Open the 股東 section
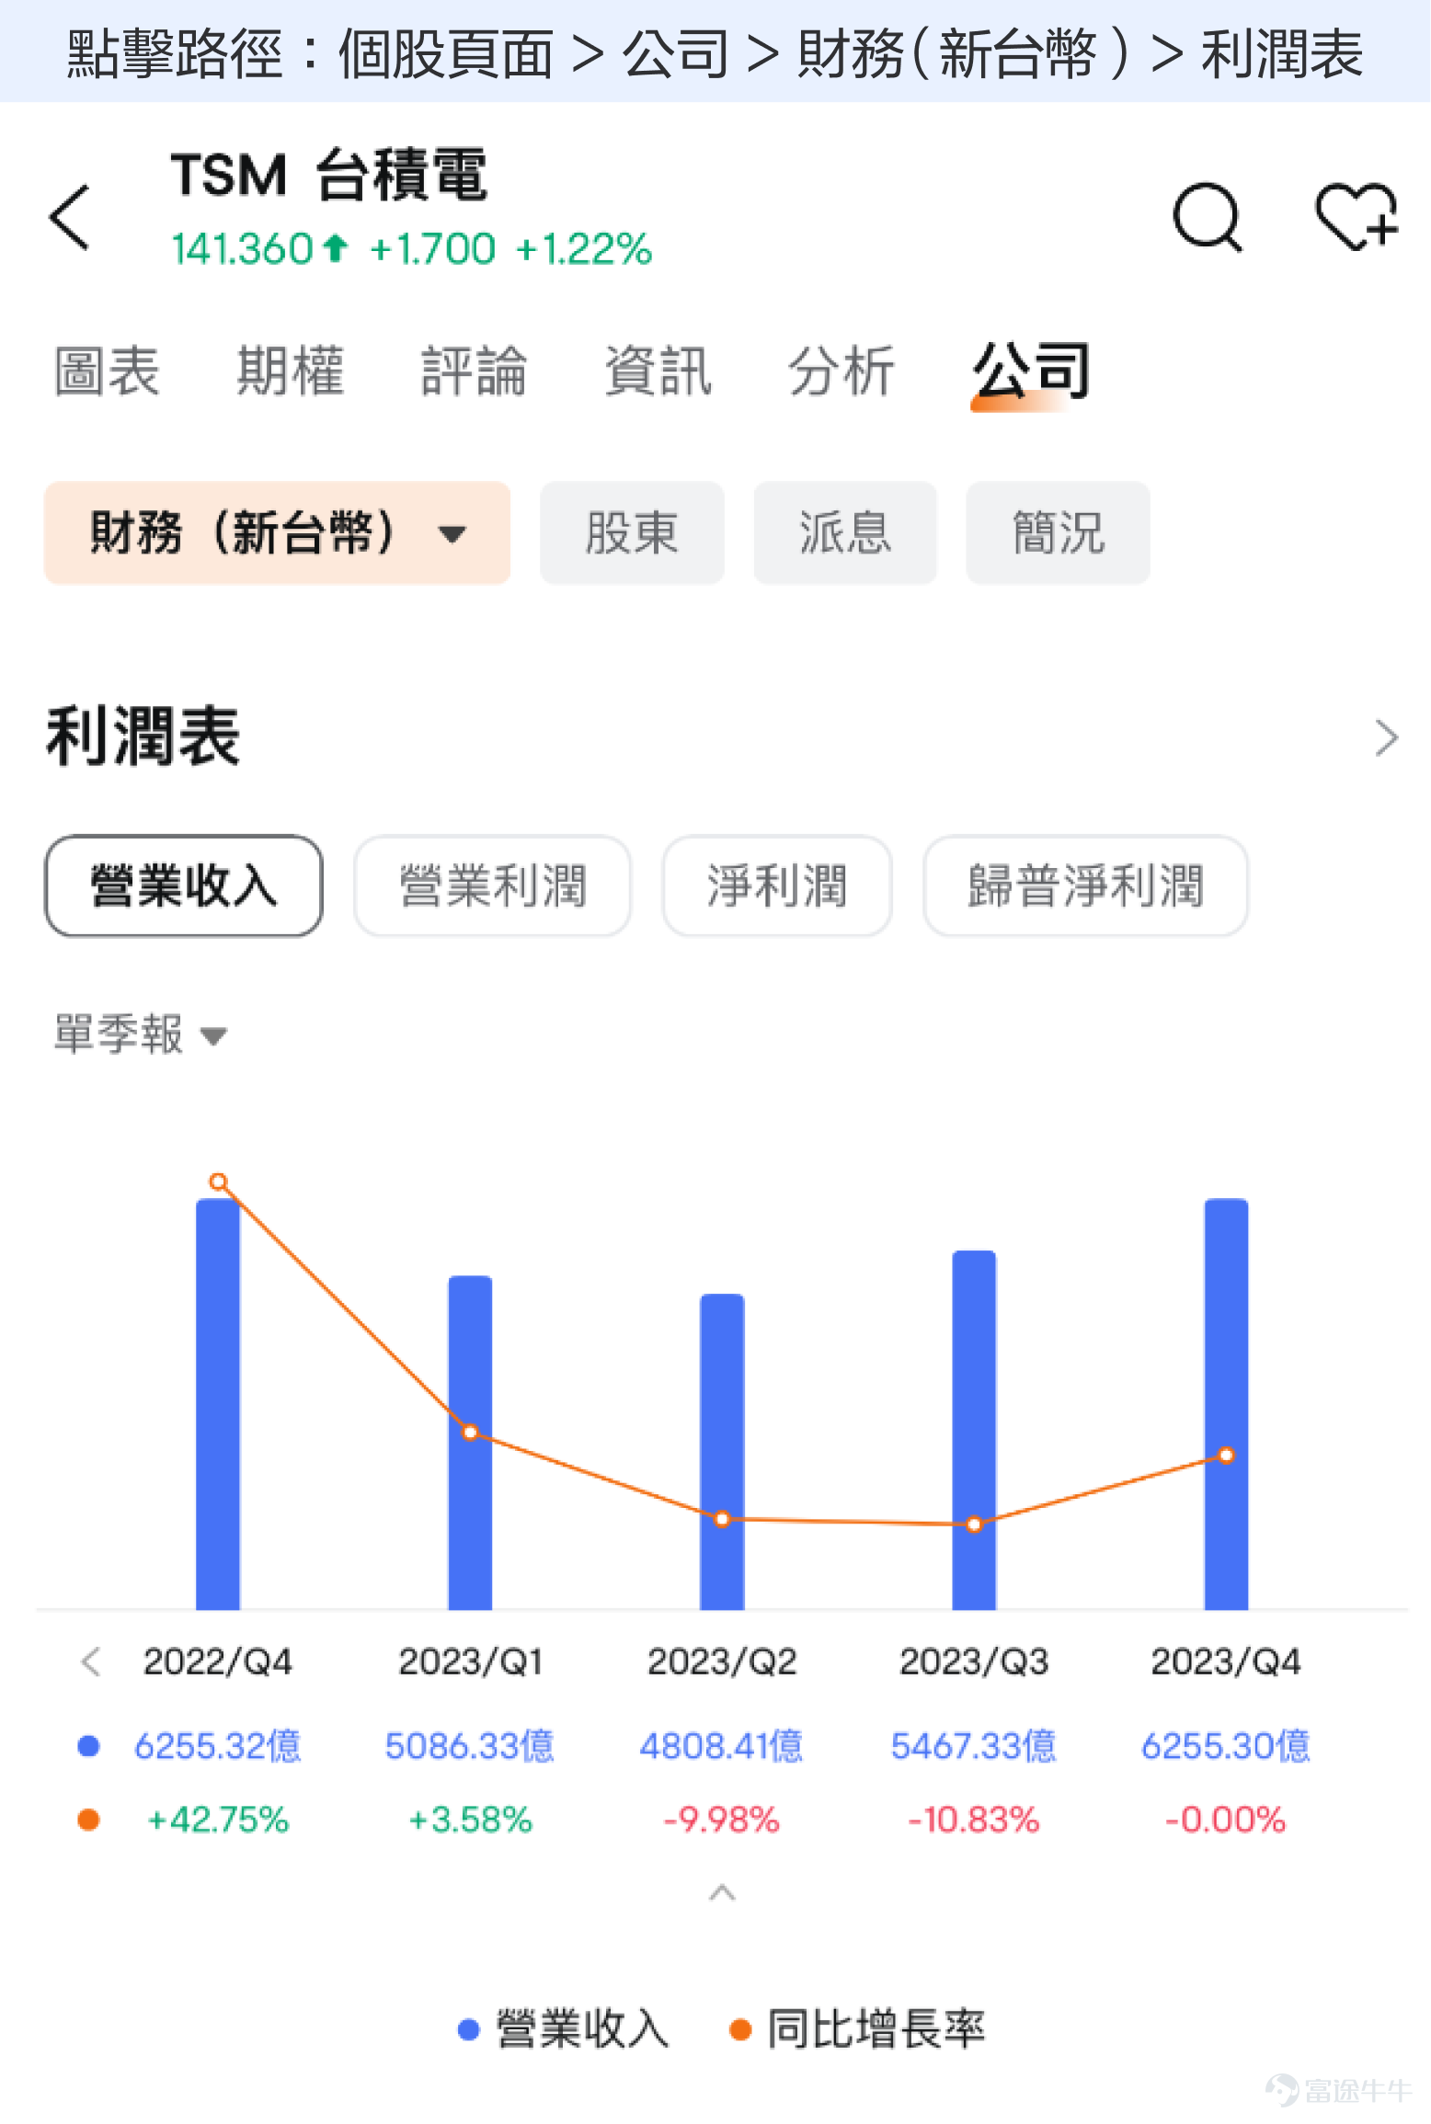 (632, 532)
